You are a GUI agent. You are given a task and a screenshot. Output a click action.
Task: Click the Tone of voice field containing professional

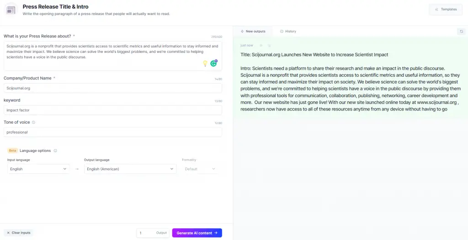pyautogui.click(x=113, y=132)
